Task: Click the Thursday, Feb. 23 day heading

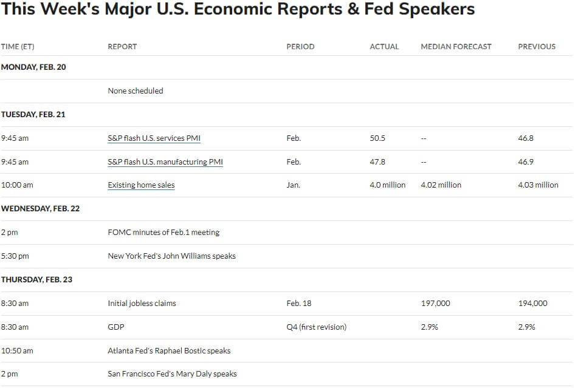Action: [x=36, y=279]
